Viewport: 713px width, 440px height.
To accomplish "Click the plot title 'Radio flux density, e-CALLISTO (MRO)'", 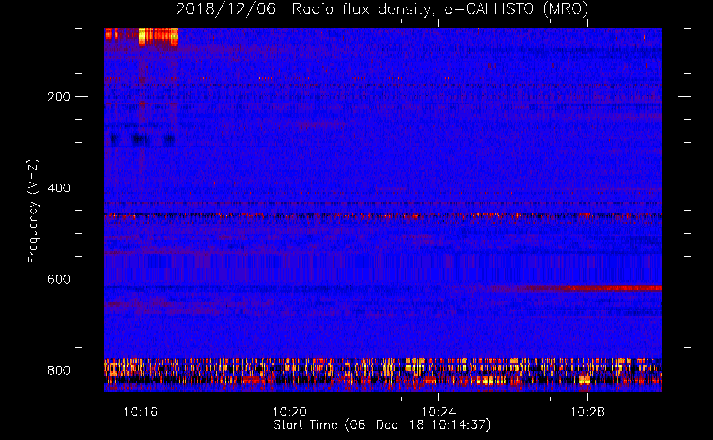I will coord(440,9).
